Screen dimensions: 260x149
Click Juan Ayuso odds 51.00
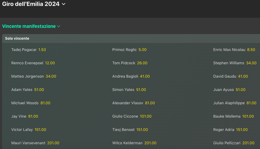click(229, 90)
